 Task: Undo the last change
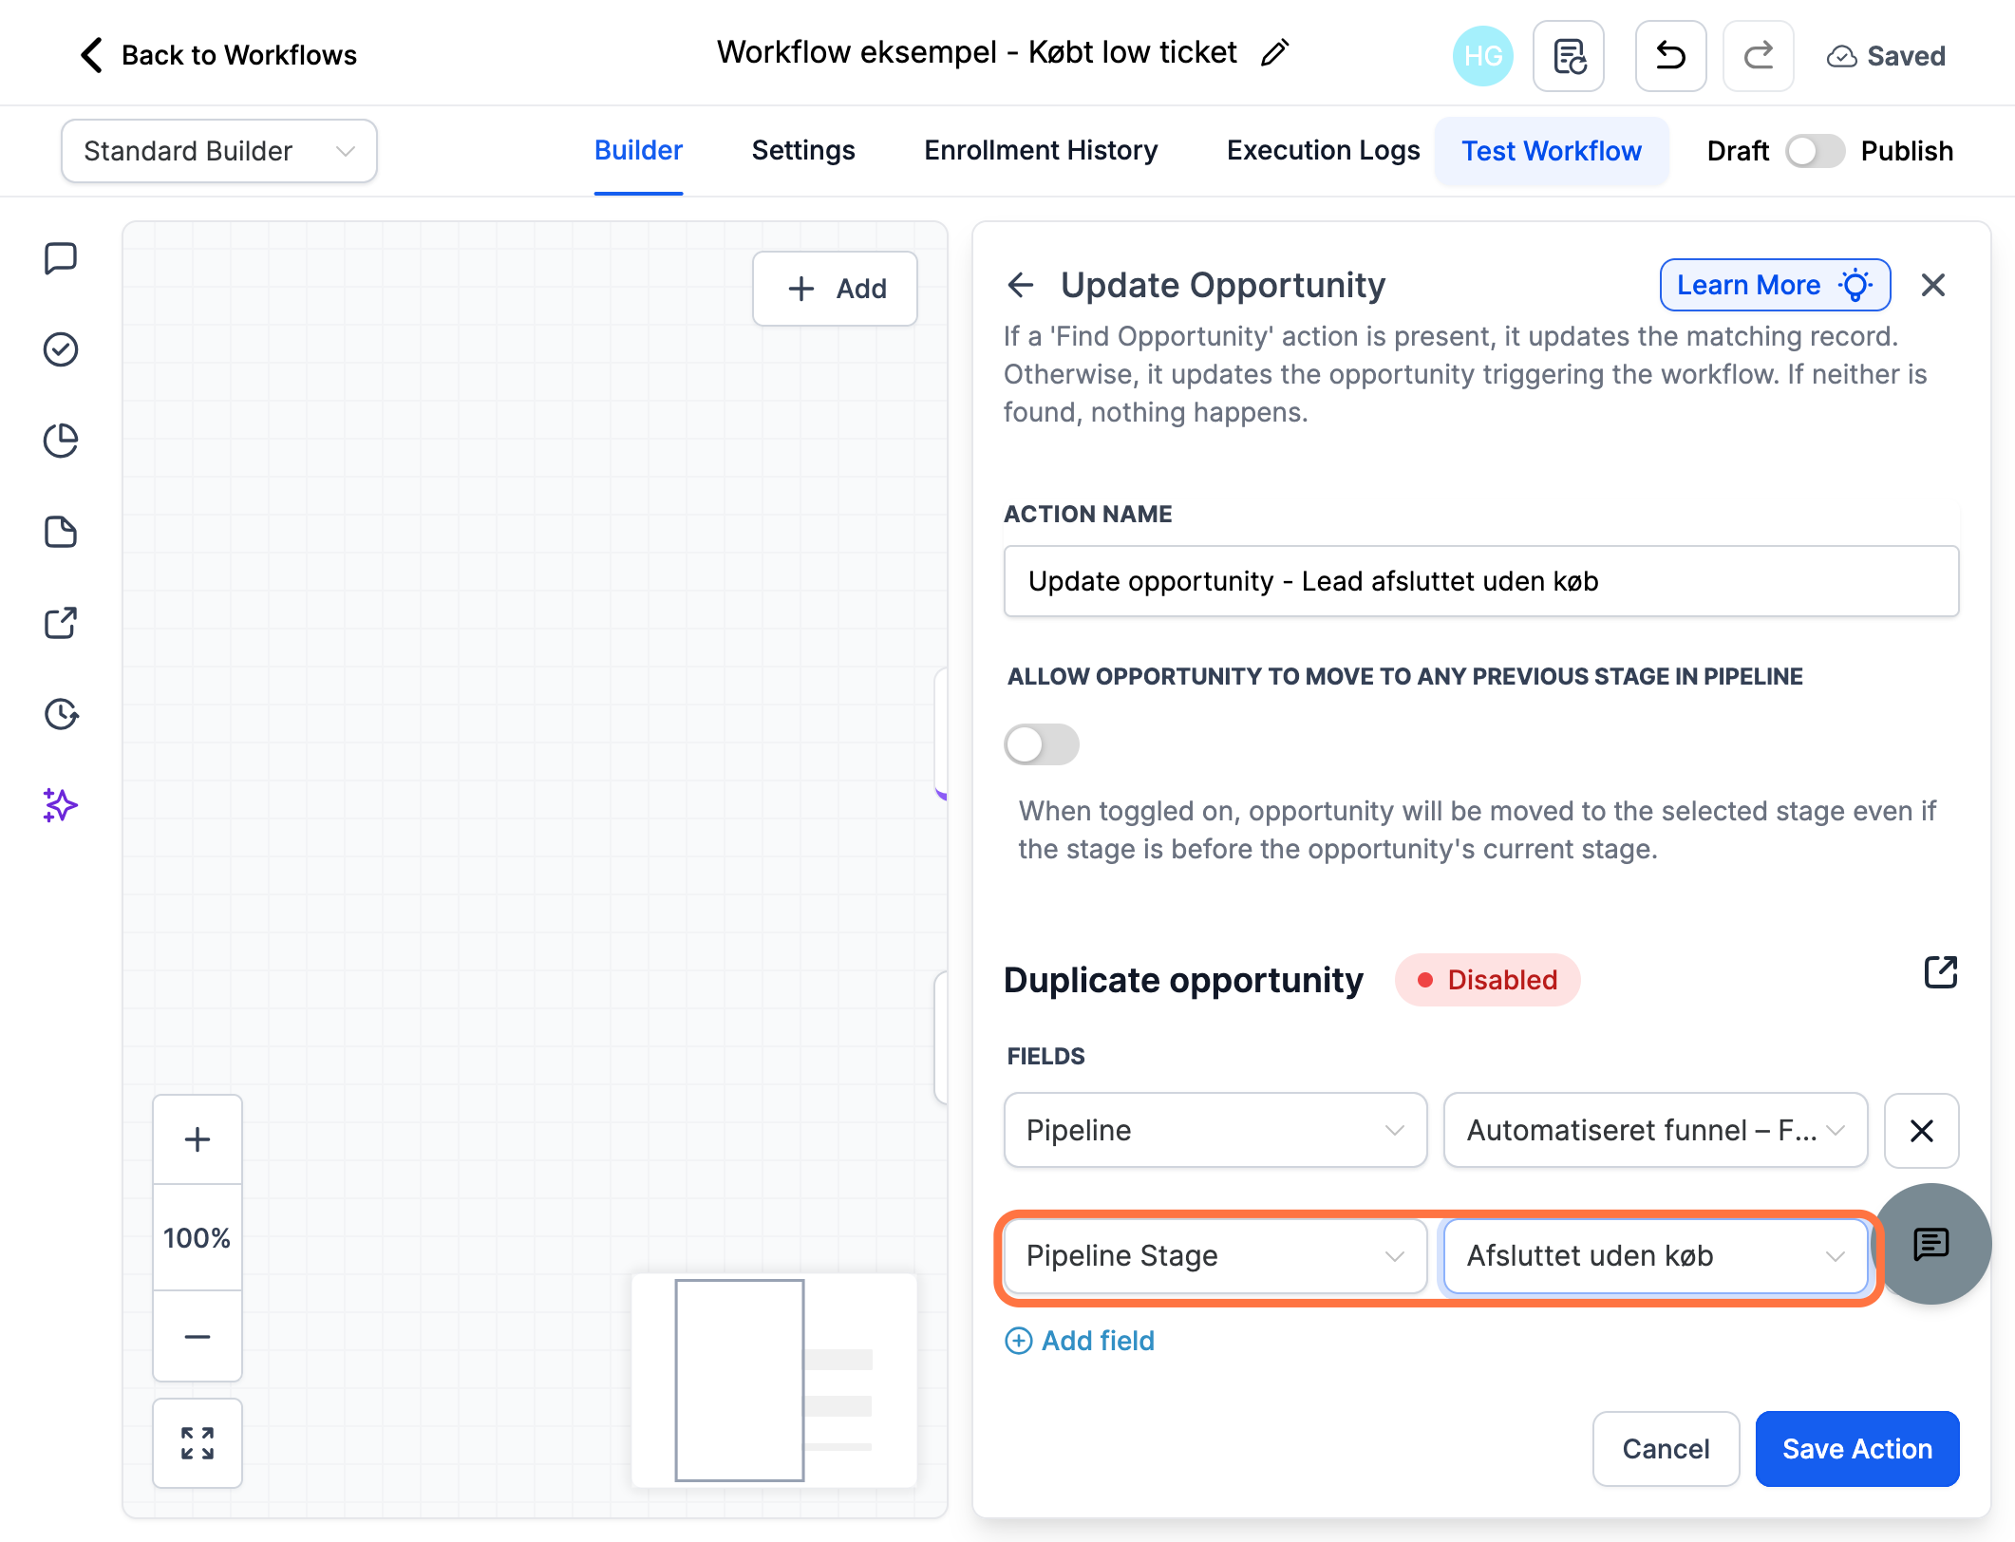click(x=1670, y=56)
